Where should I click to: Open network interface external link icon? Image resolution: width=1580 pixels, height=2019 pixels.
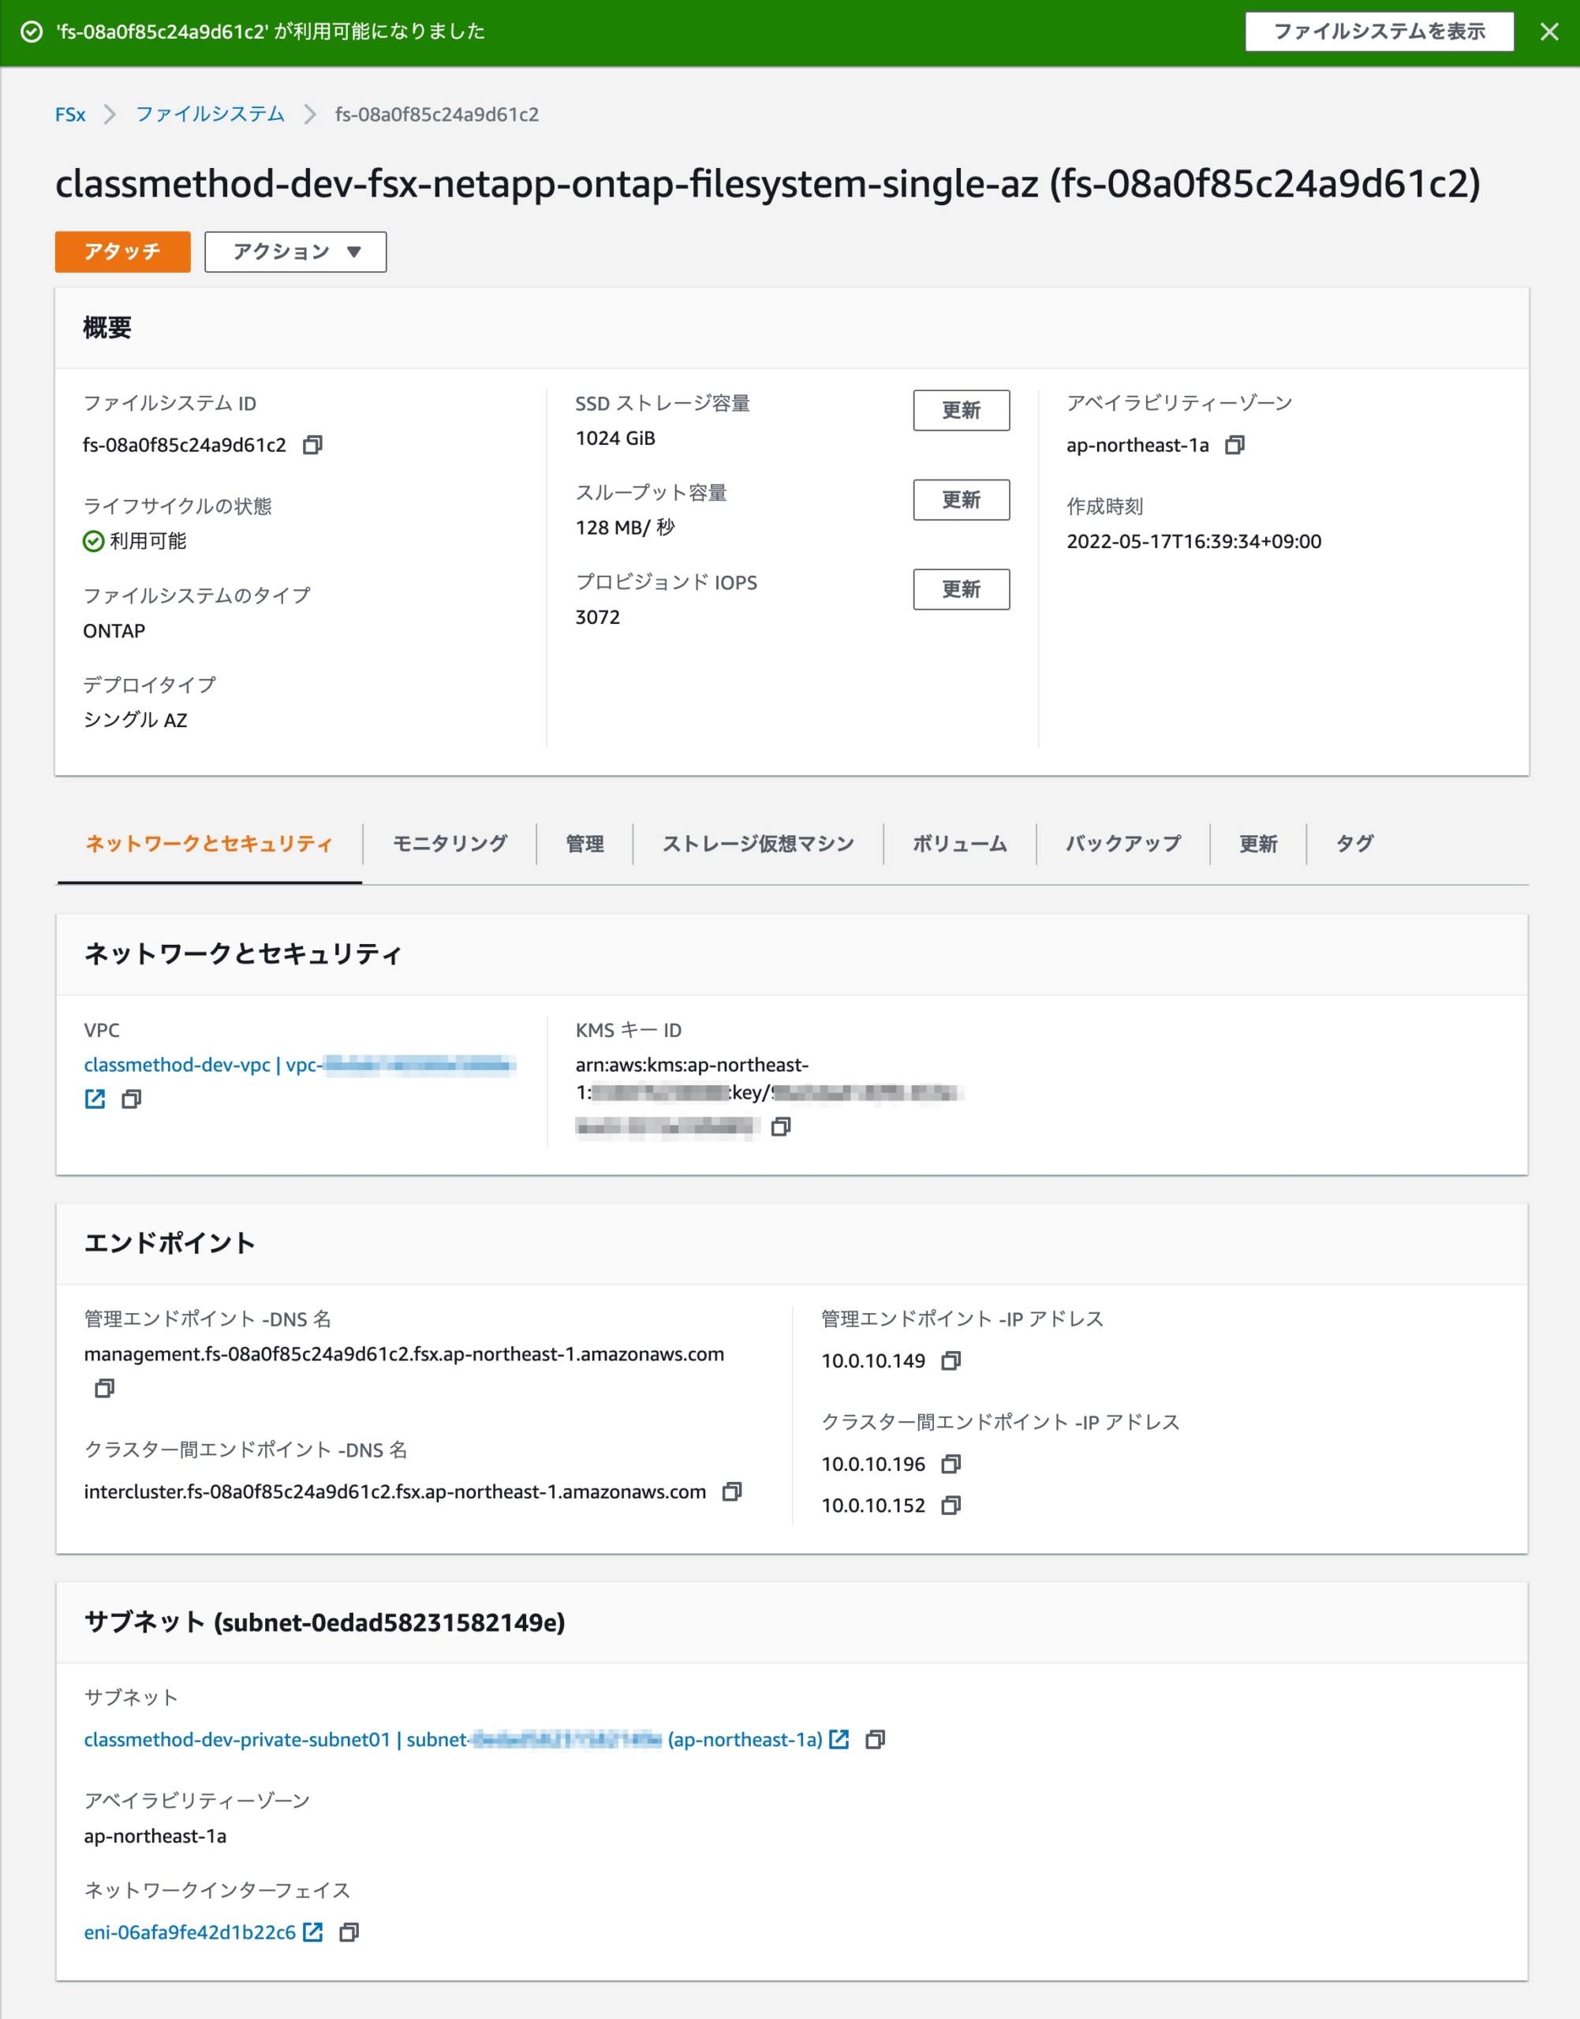314,1932
